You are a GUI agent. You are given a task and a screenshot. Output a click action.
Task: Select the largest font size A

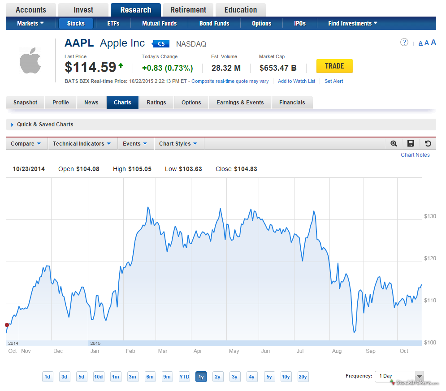(433, 43)
